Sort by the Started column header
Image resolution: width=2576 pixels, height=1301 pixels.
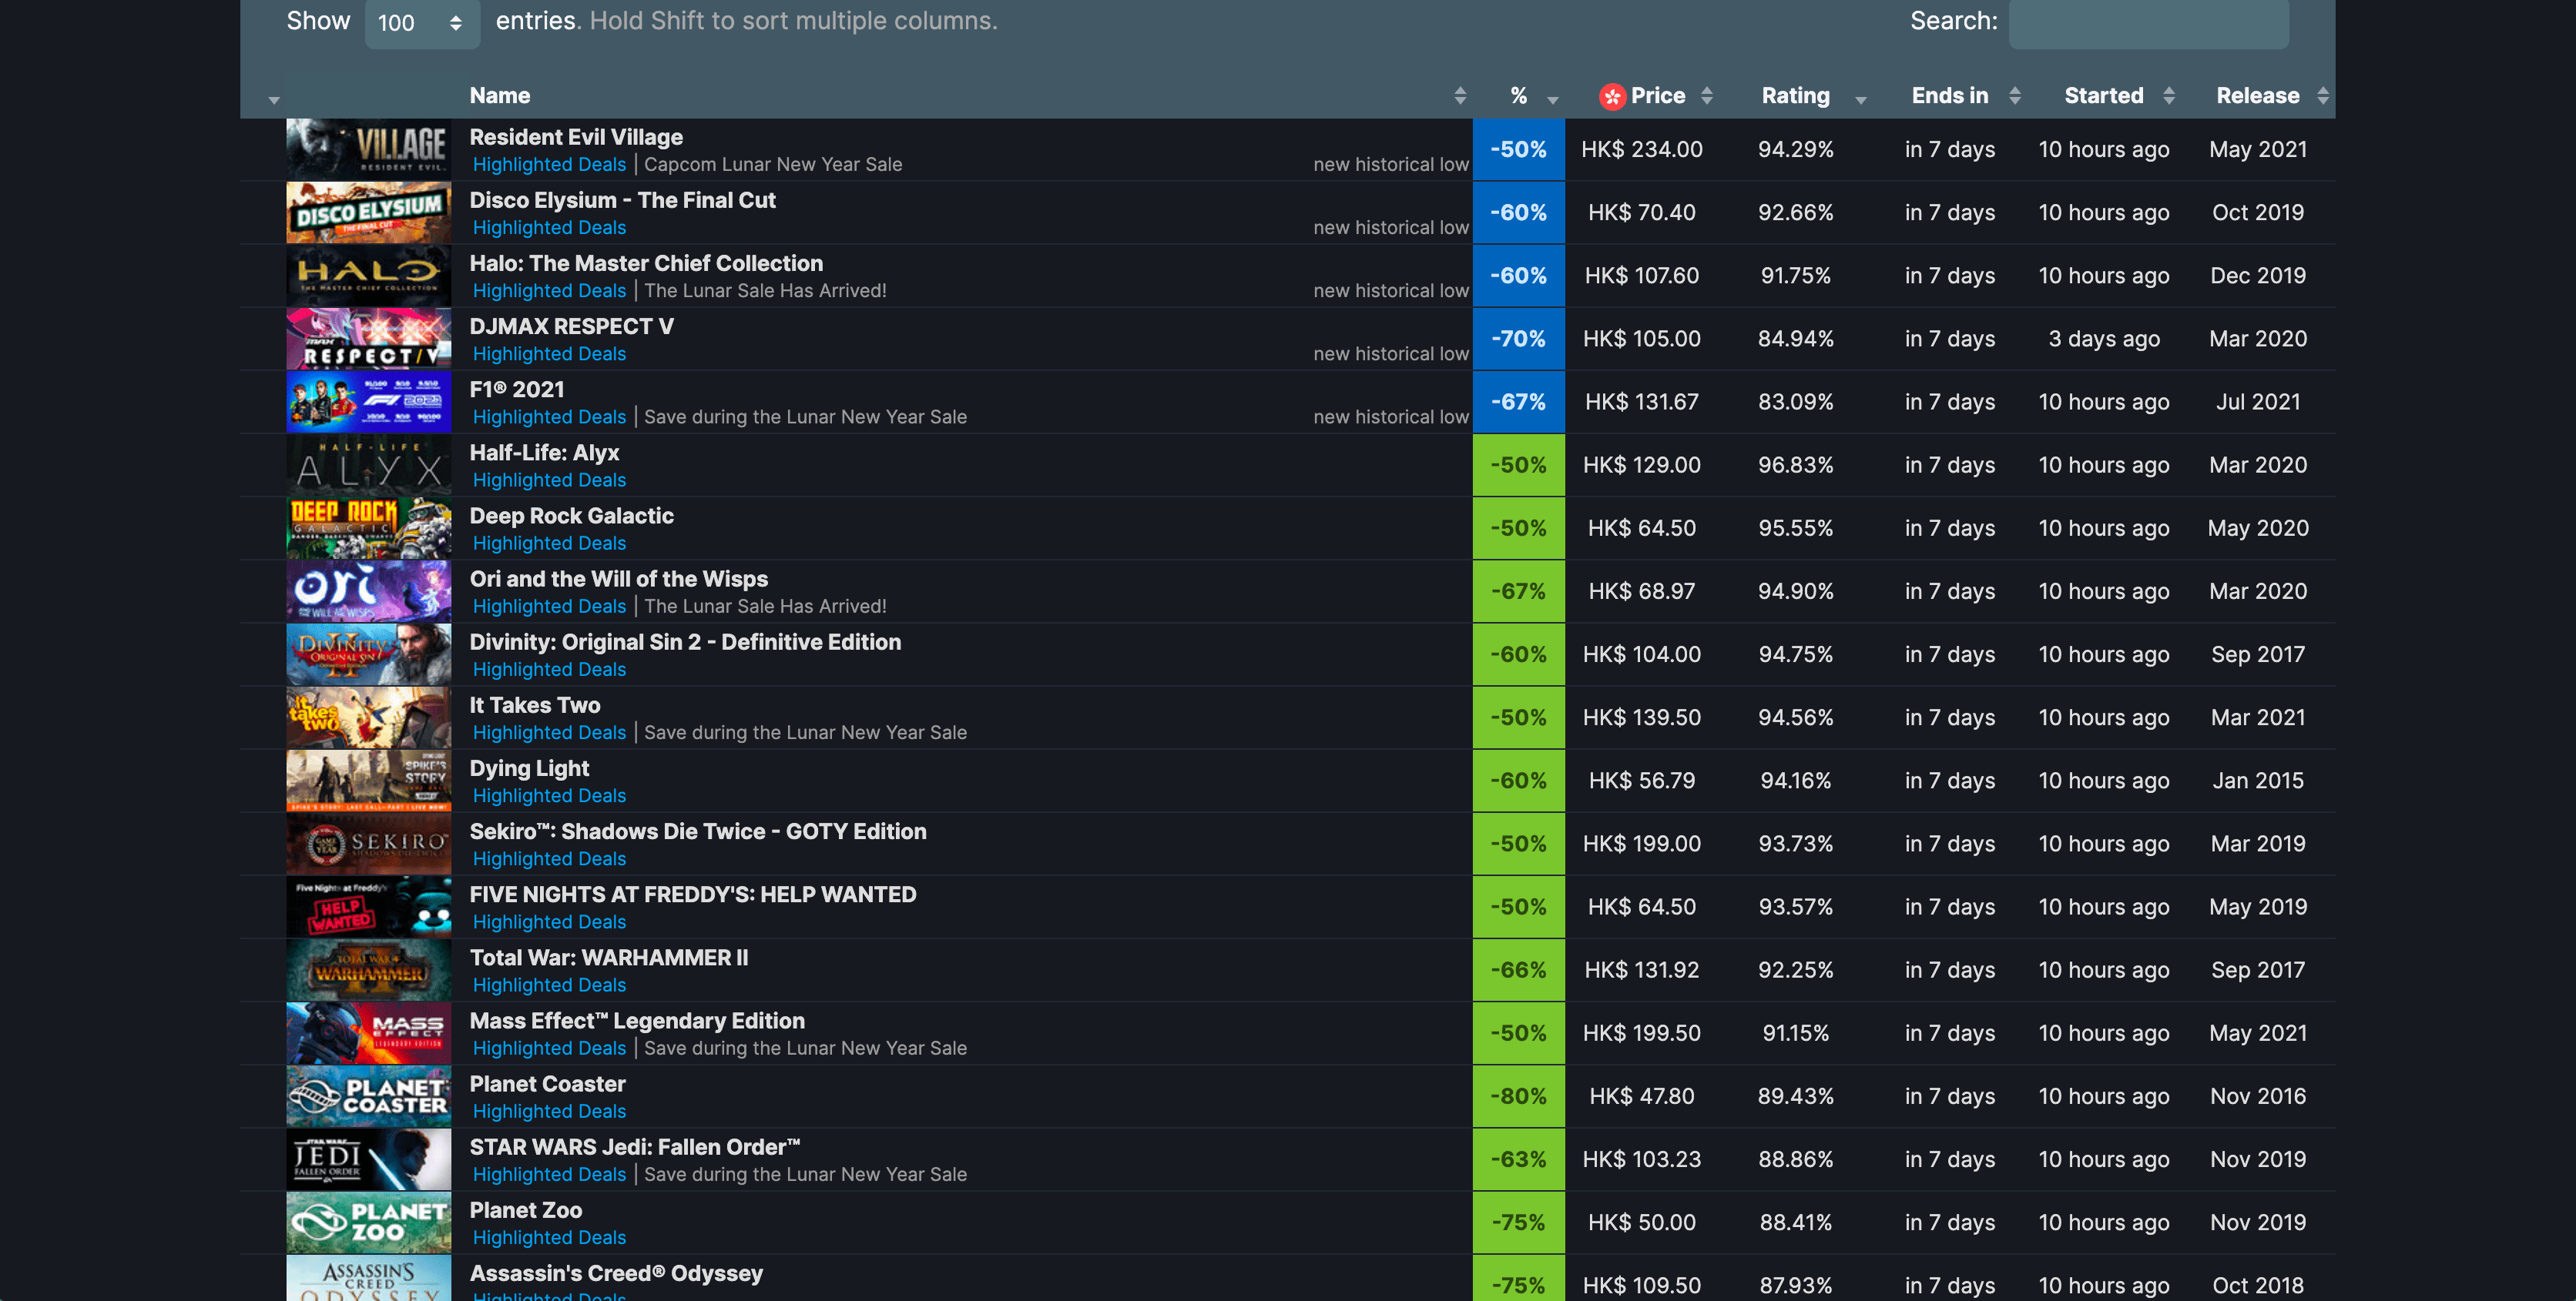(x=2104, y=96)
